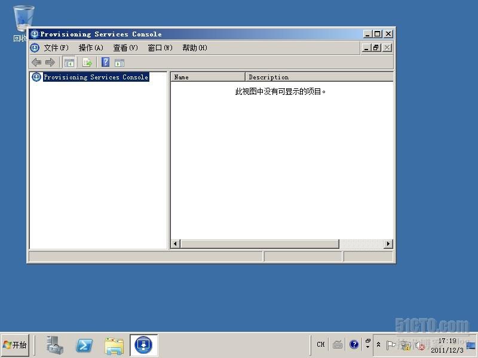Click the Provisioning Services Console title bar icon
478x358 pixels.
tap(35, 34)
